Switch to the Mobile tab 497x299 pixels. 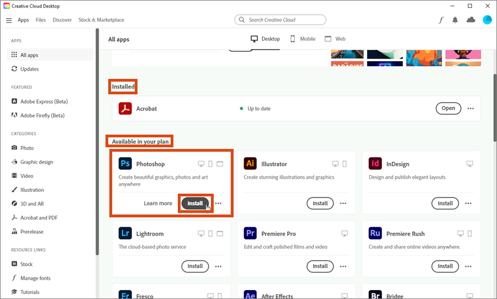[x=303, y=39]
